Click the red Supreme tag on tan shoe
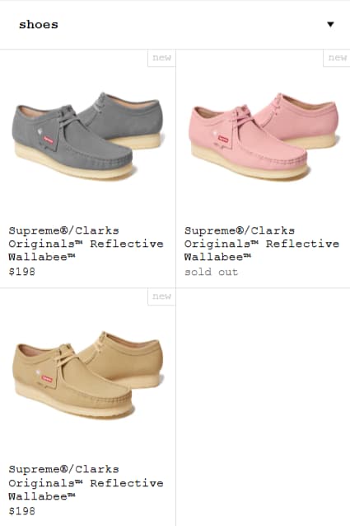Image resolution: width=350 pixels, height=526 pixels. pyautogui.click(x=47, y=379)
